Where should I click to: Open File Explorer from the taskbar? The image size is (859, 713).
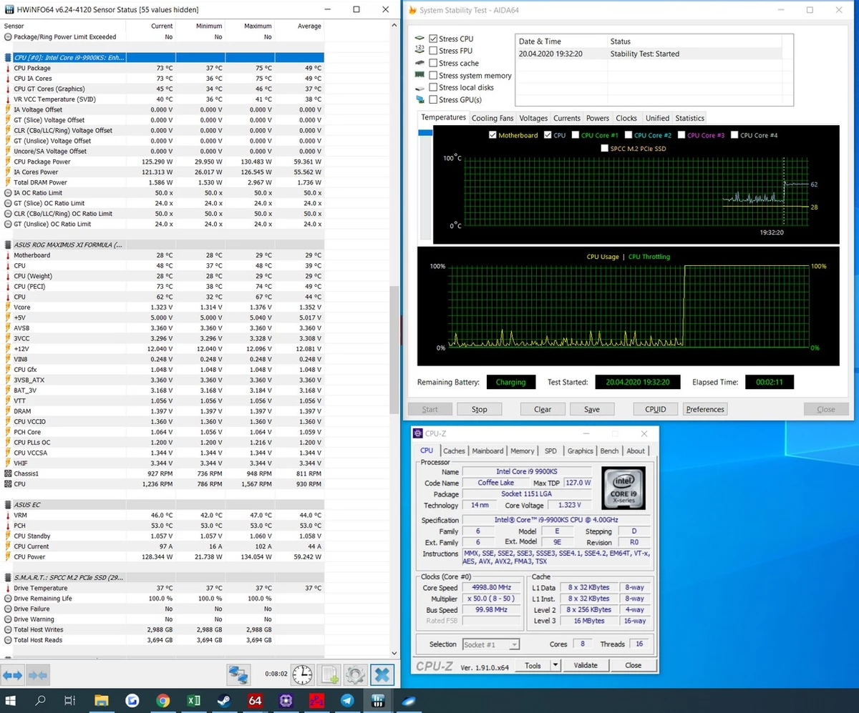101,701
